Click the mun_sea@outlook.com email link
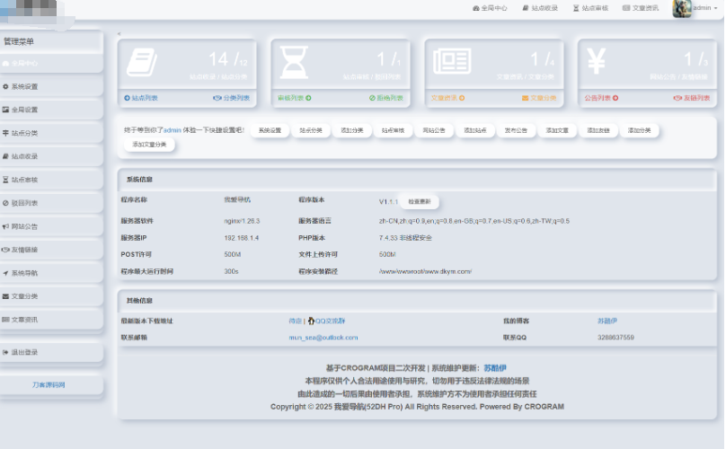The height and width of the screenshot is (449, 726). point(323,338)
